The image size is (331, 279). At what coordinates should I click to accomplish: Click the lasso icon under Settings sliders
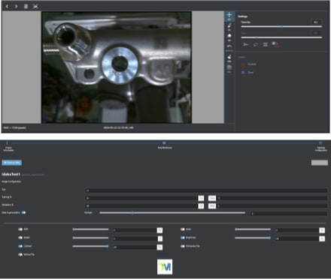coord(256,44)
